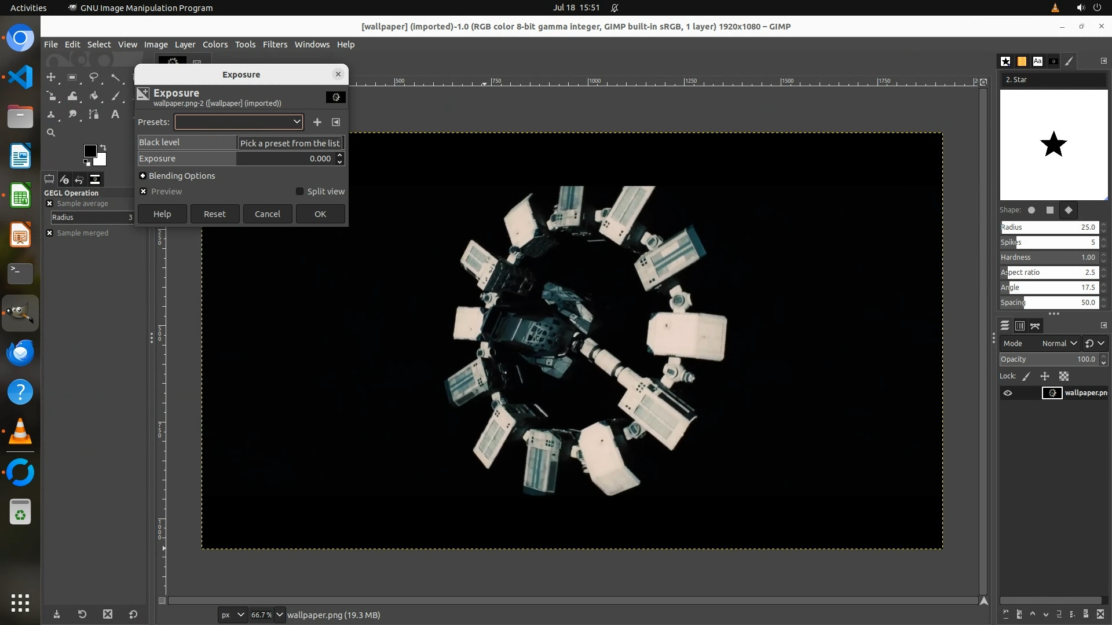This screenshot has height=625, width=1112.
Task: Expand Blending Options section
Action: click(143, 176)
